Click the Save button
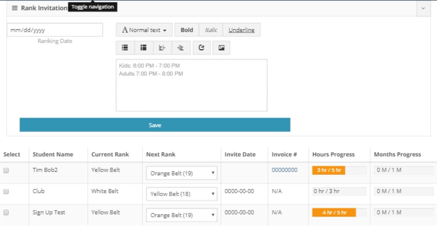 pos(155,125)
